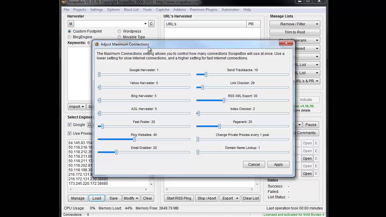The width and height of the screenshot is (386, 217).
Task: Click the Change Private Proxies slider handle
Action: 198,139
